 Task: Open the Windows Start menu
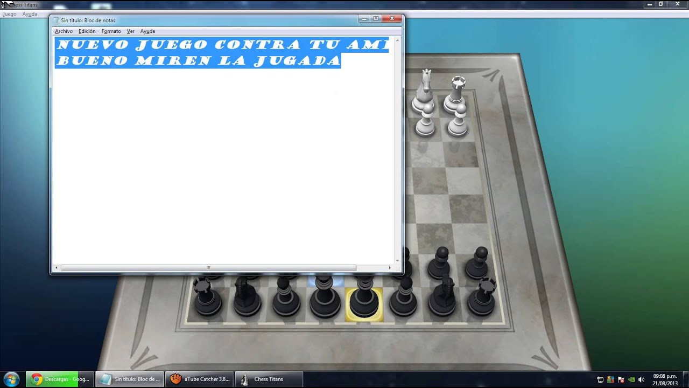tap(11, 379)
